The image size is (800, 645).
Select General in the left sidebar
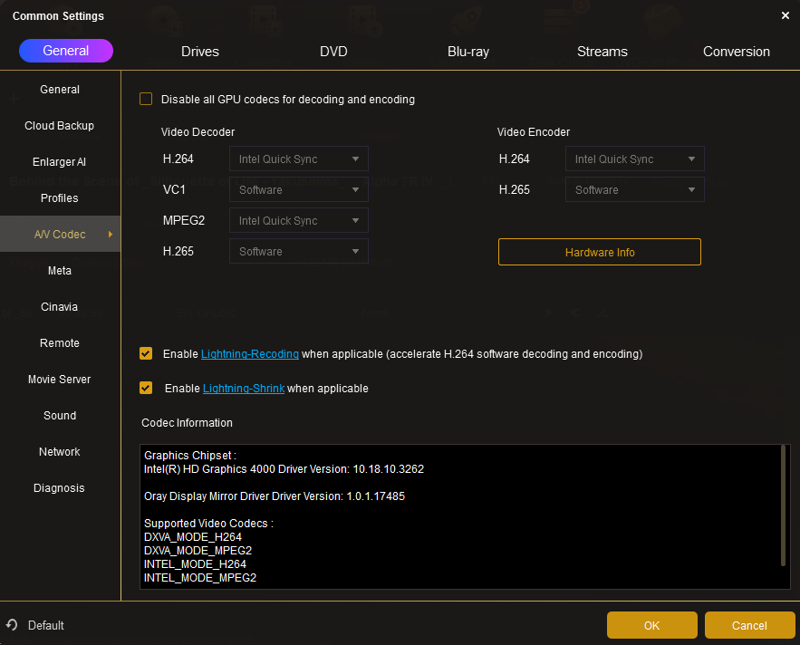(x=60, y=90)
